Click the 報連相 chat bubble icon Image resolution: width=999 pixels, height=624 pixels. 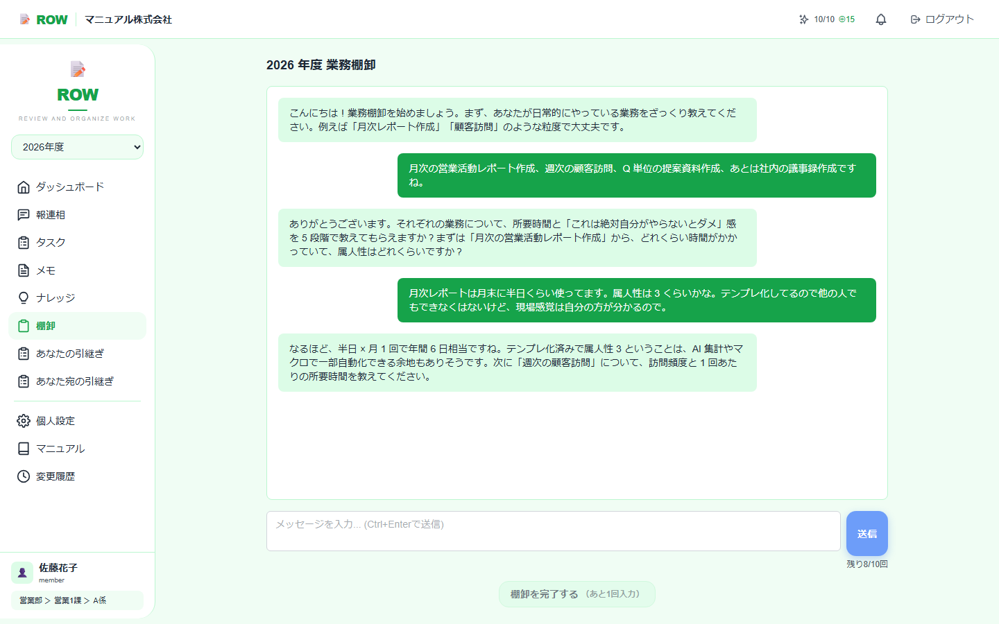[24, 215]
